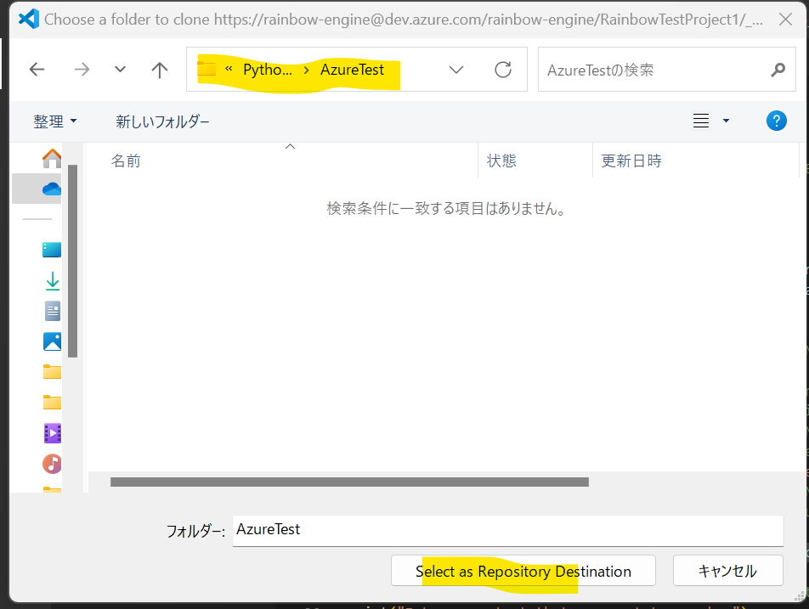Click the VS Code icon in the title bar
This screenshot has height=609, width=809.
click(x=29, y=19)
